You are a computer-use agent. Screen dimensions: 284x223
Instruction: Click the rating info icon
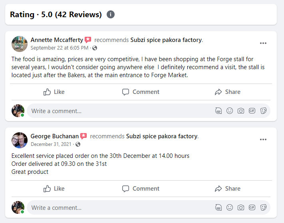(111, 15)
